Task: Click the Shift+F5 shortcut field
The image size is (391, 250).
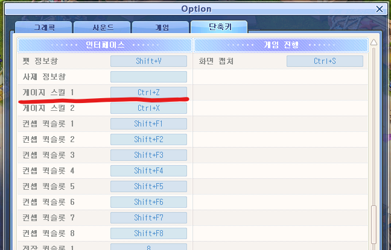Action: coord(148,186)
